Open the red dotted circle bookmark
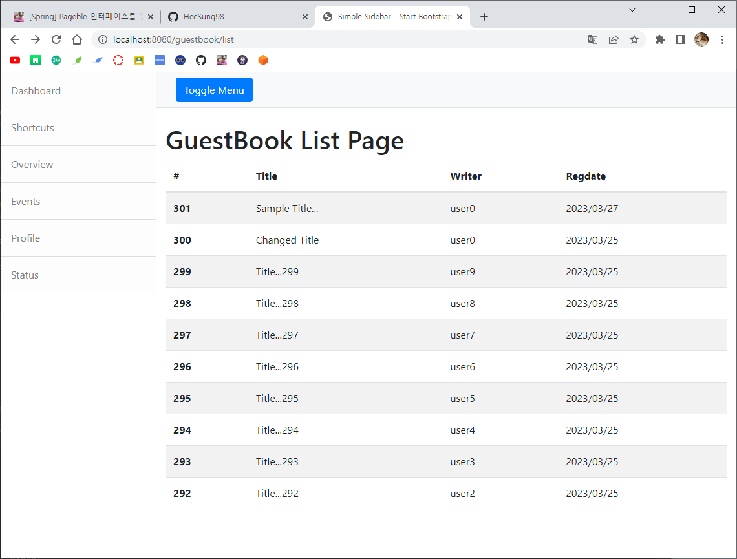Viewport: 737px width, 559px height. (118, 60)
